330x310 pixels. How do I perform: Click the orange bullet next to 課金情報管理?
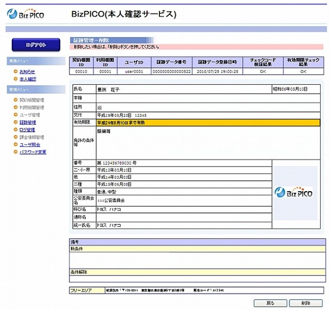point(15,137)
